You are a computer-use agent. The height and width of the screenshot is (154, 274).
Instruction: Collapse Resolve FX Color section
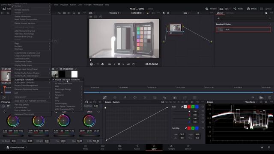point(270,24)
